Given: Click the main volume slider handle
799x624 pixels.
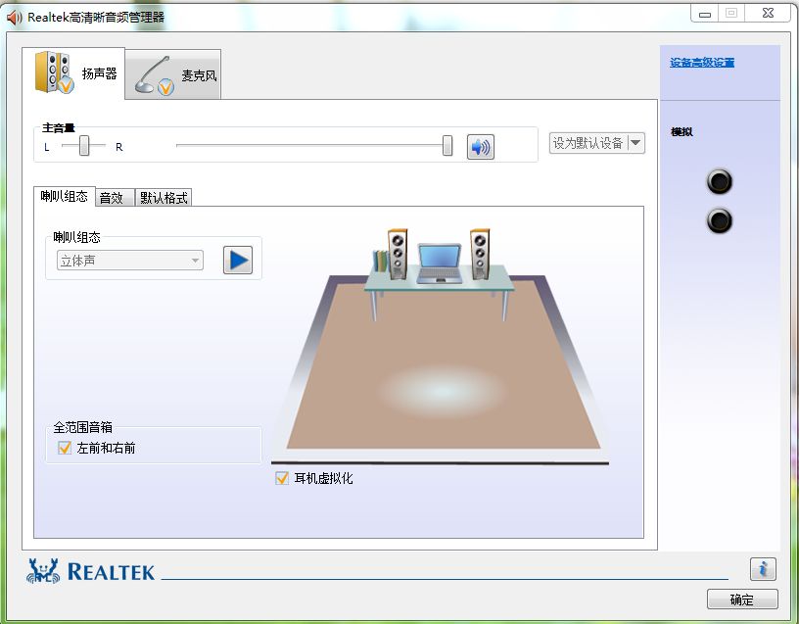Looking at the screenshot, I should [446, 146].
